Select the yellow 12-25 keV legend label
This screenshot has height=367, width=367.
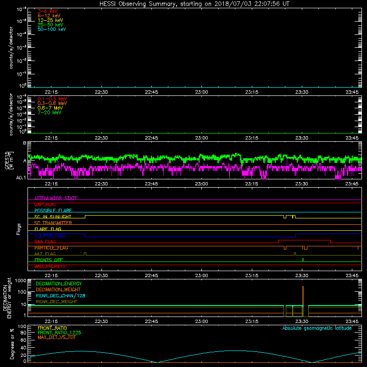click(50, 20)
